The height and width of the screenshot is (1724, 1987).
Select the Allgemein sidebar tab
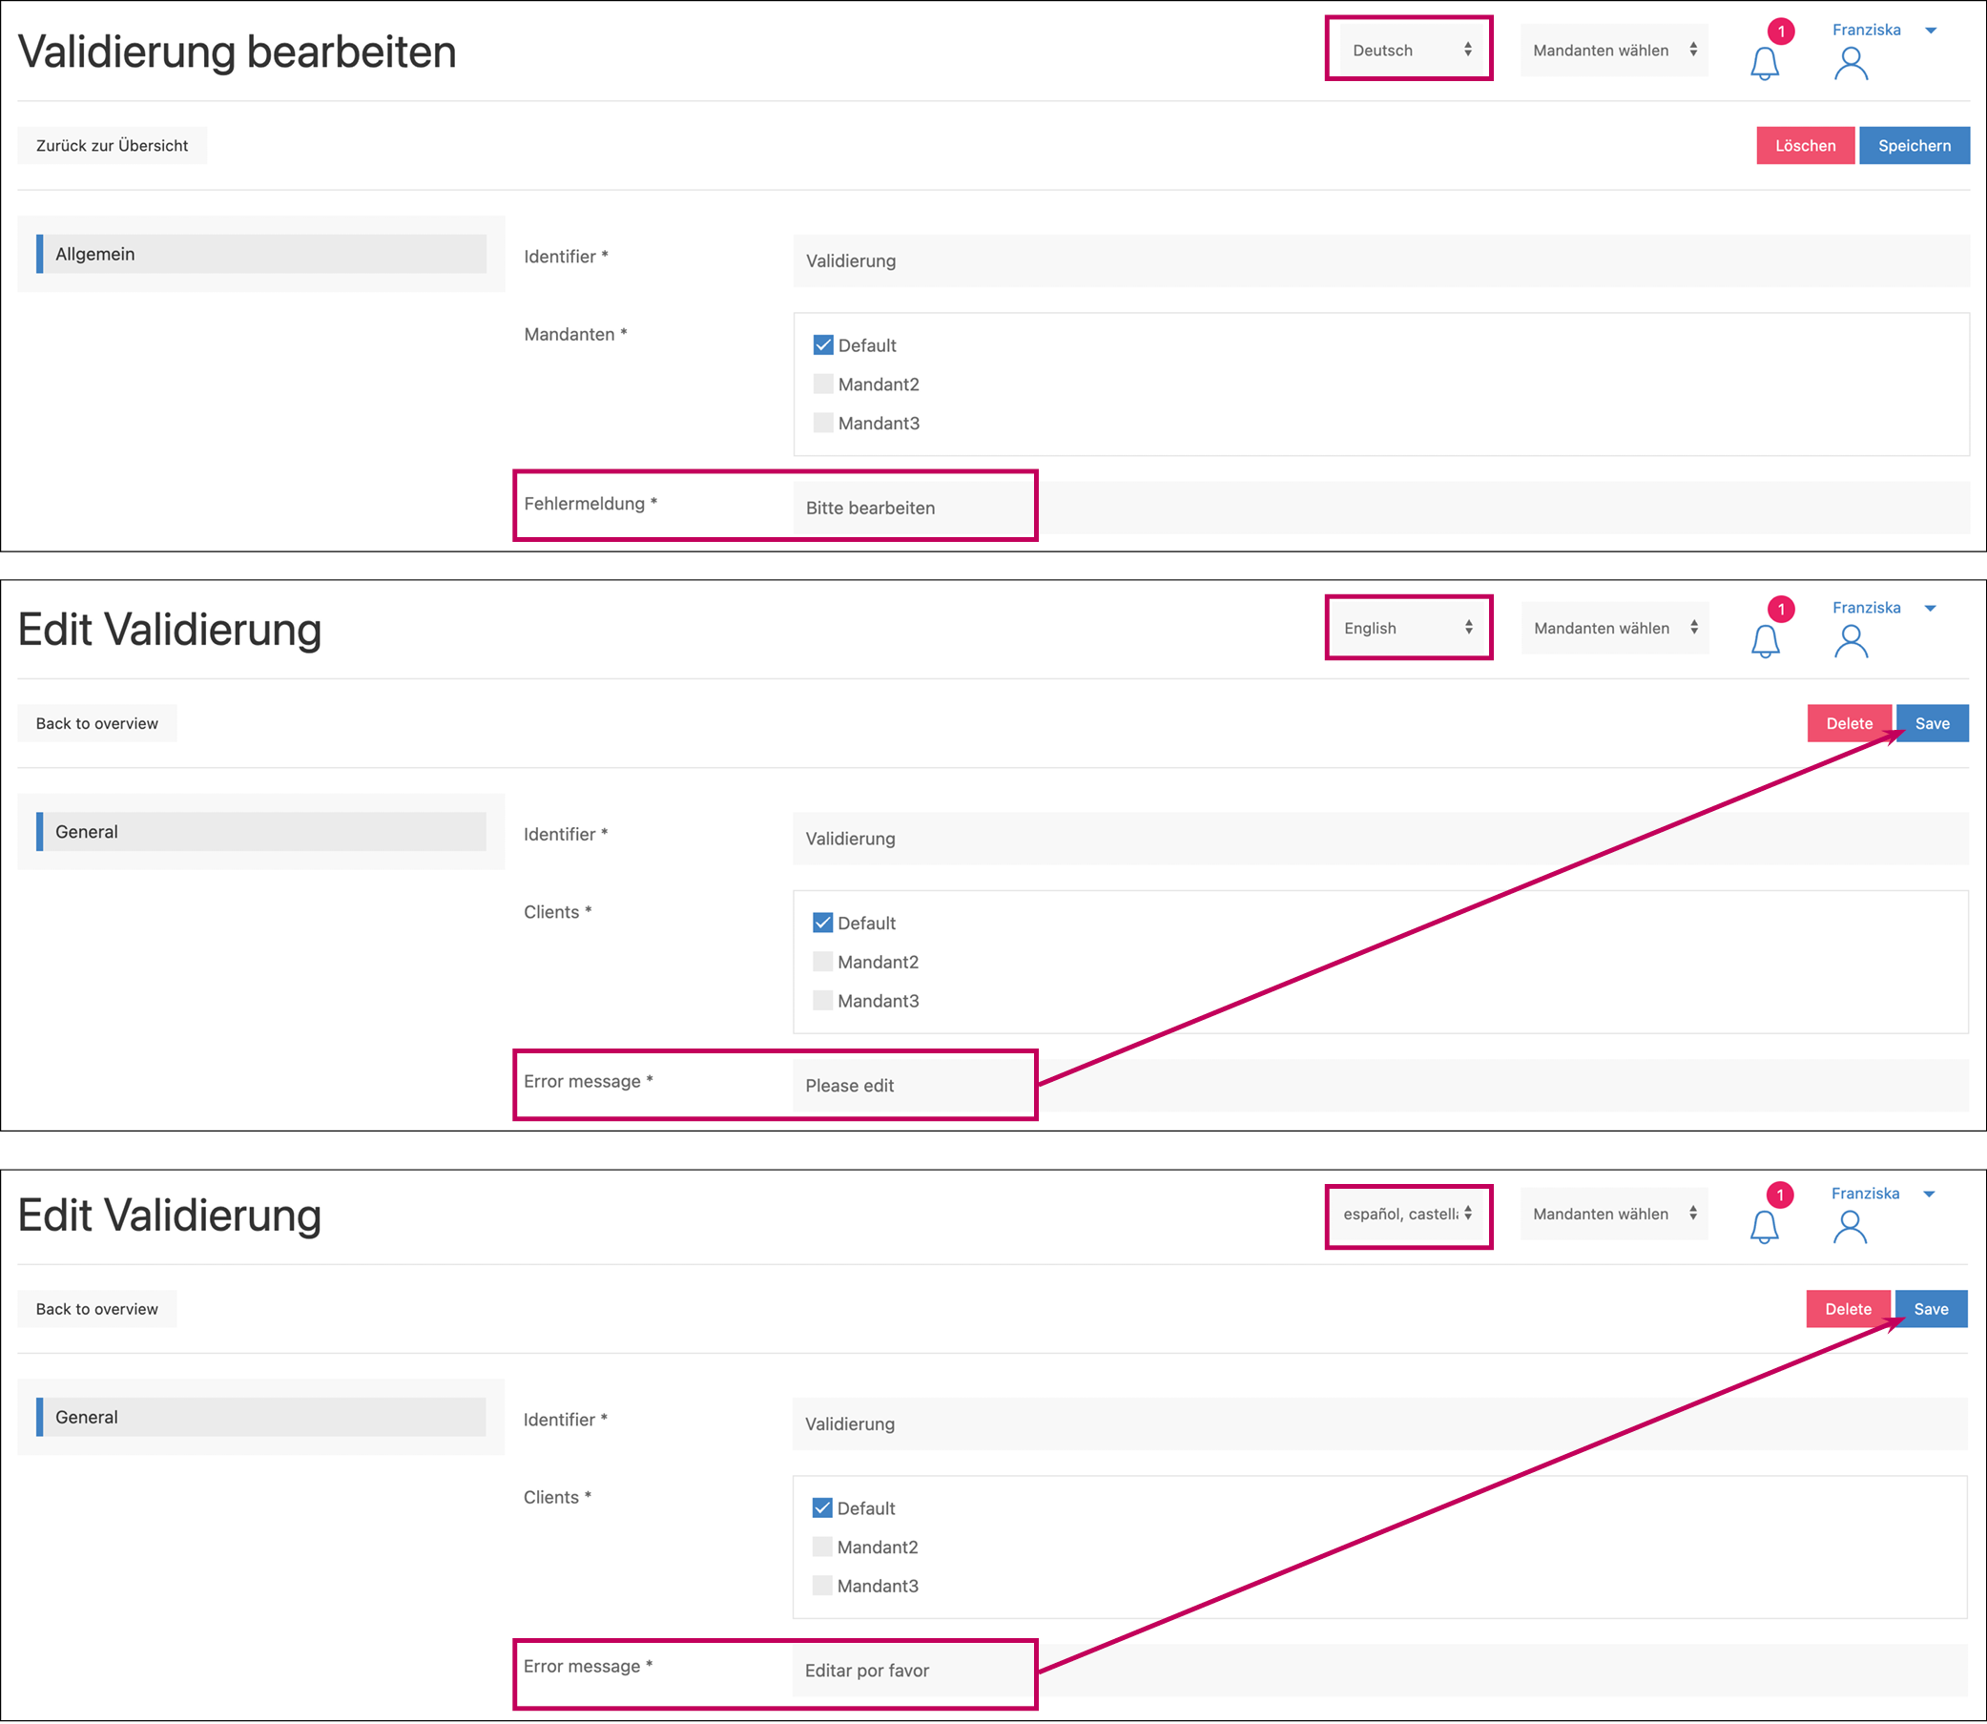(x=261, y=254)
